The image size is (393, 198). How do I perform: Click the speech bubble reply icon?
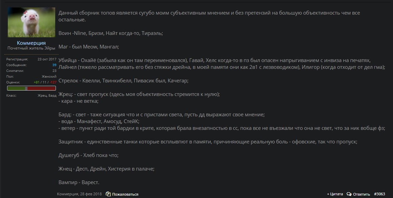349,194
